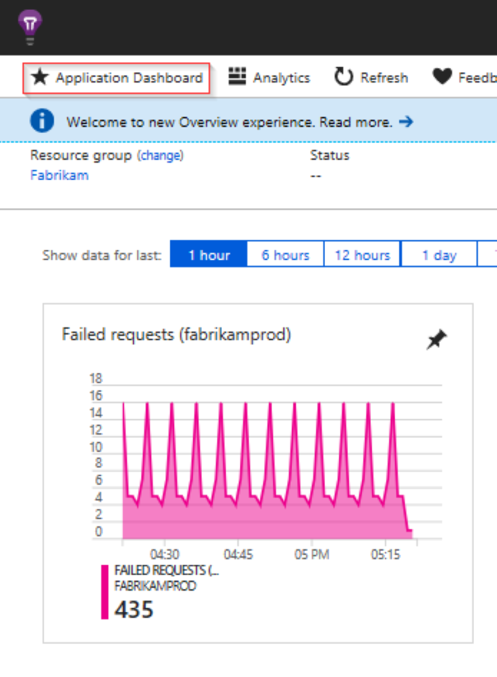The width and height of the screenshot is (497, 677).
Task: Select the '1 hour' time range
Action: pyautogui.click(x=209, y=255)
